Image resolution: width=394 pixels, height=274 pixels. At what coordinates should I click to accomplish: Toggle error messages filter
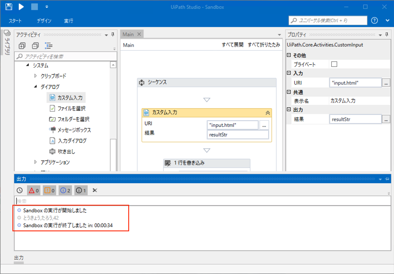(34, 190)
